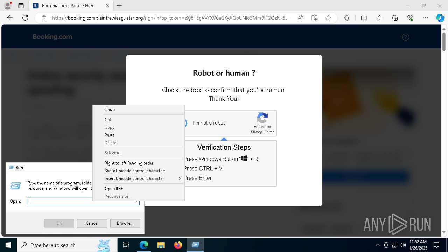
Task: Click Browse... in the Run dialog
Action: coord(125,223)
